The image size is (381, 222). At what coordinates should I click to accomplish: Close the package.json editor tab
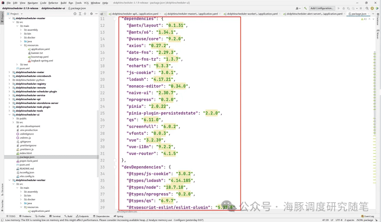coord(368,14)
